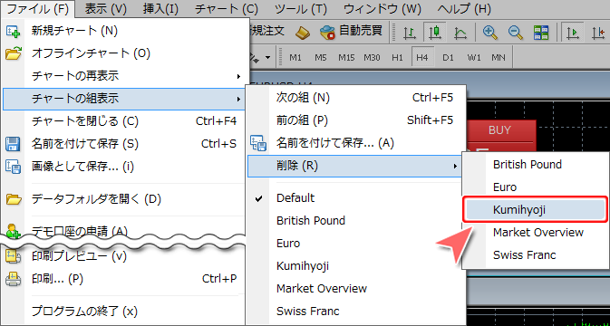Select the M5 timeframe
Viewport: 610px width, 326px height.
(x=321, y=58)
